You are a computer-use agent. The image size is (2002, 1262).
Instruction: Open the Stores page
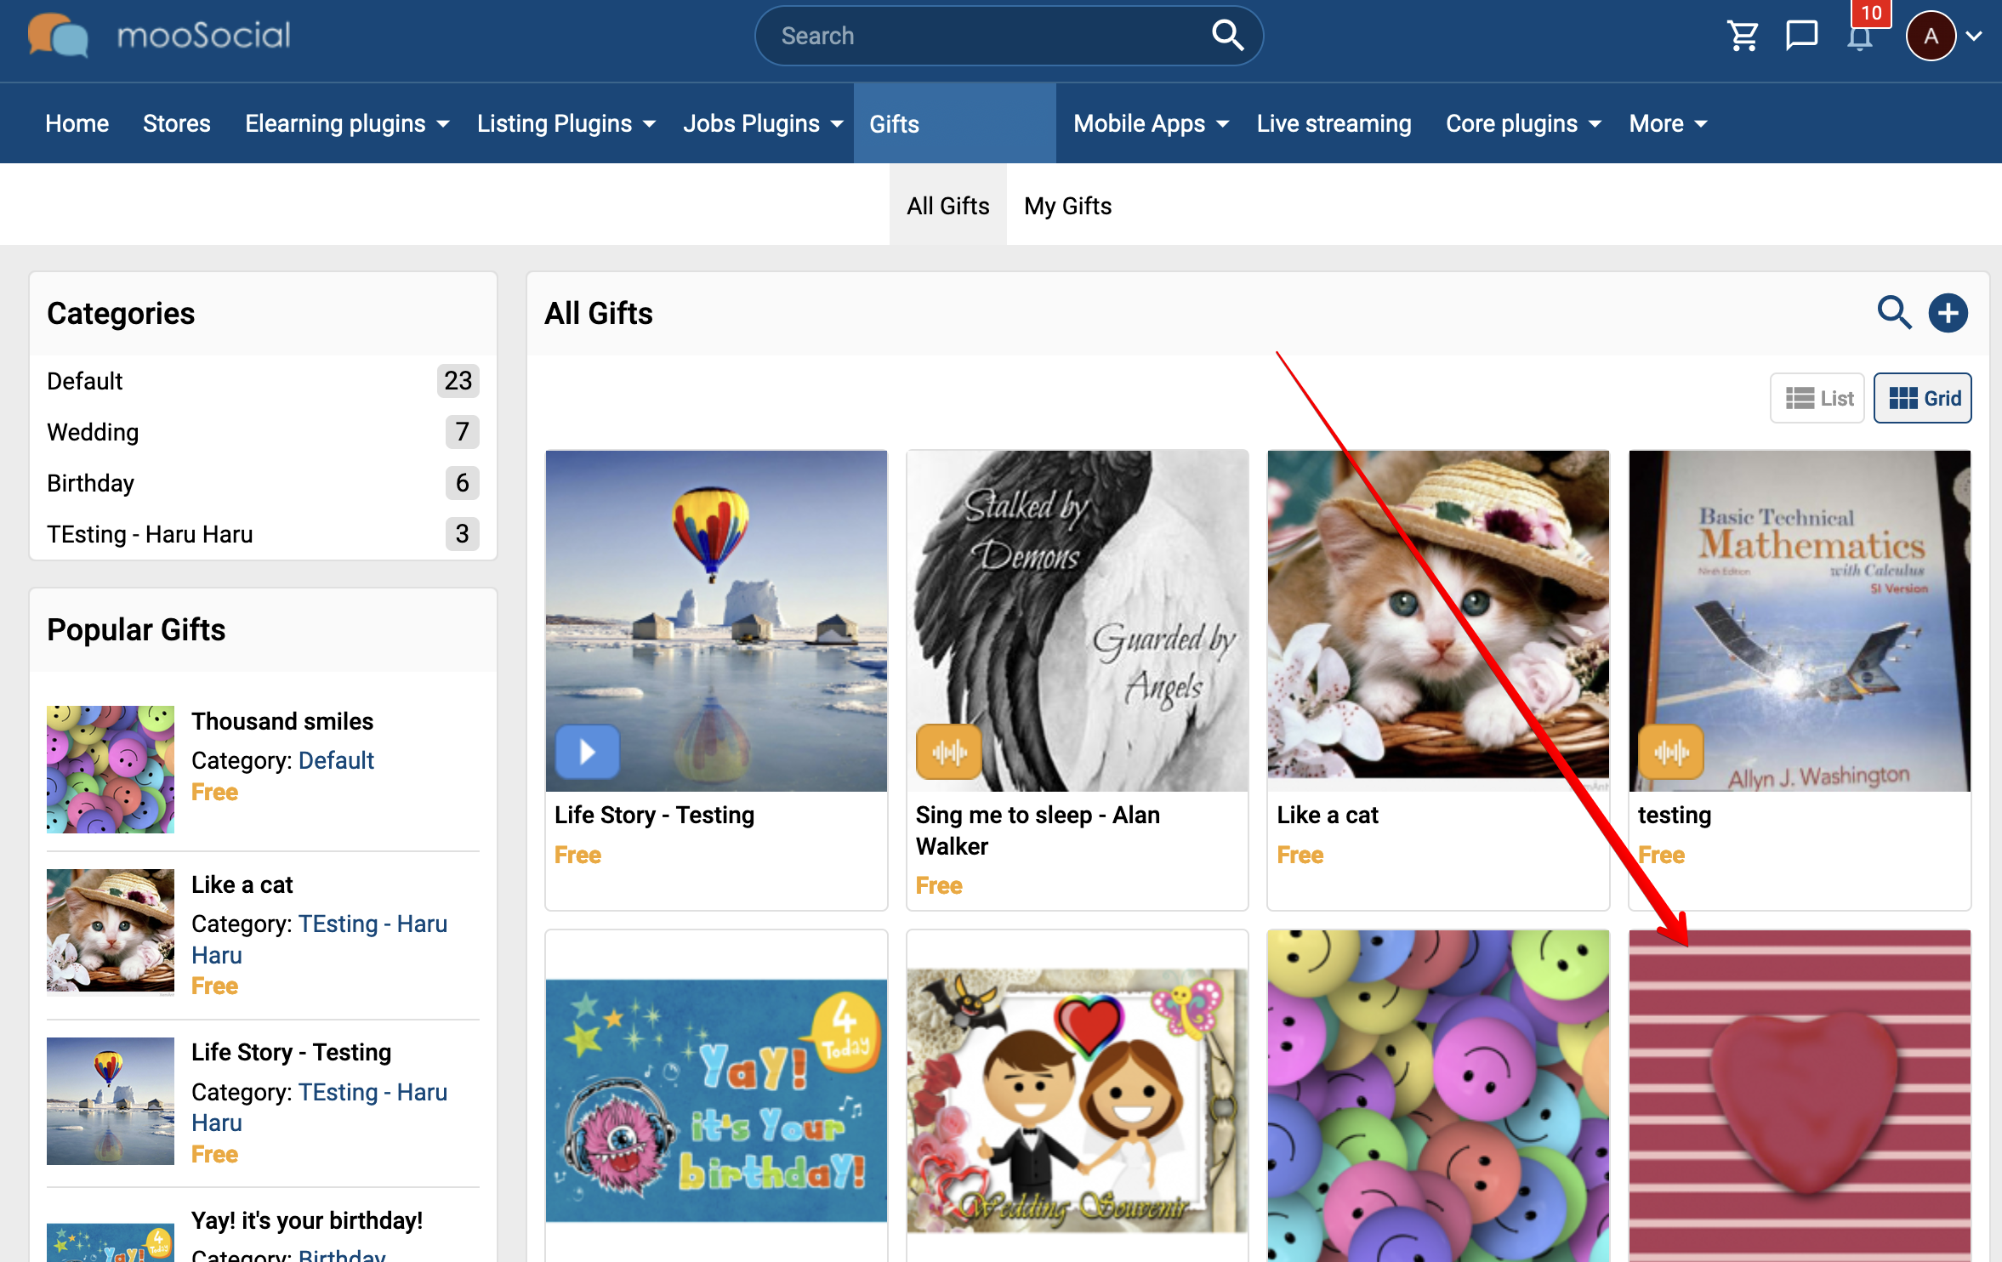[x=176, y=123]
